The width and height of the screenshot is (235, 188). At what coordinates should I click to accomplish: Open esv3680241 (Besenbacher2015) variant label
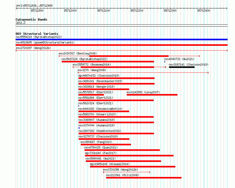(100, 81)
